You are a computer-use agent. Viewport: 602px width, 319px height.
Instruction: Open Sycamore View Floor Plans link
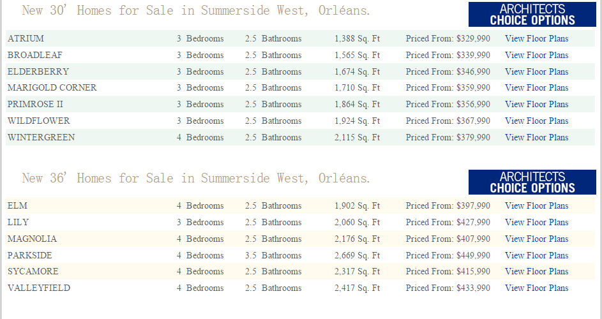pos(536,271)
